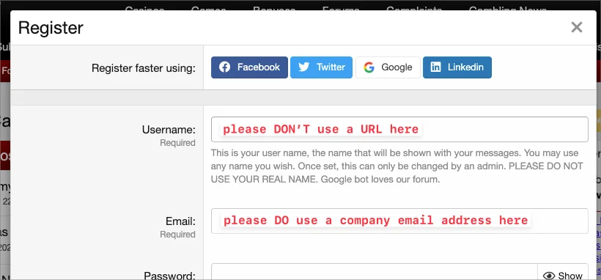This screenshot has height=280, width=601.
Task: Register using the Twitter button
Action: coord(321,67)
